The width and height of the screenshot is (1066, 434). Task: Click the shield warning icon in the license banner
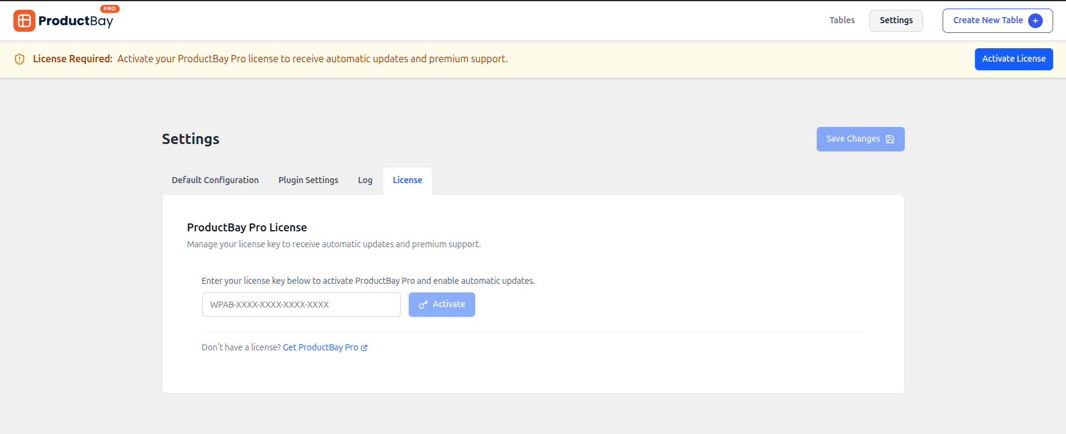point(20,59)
